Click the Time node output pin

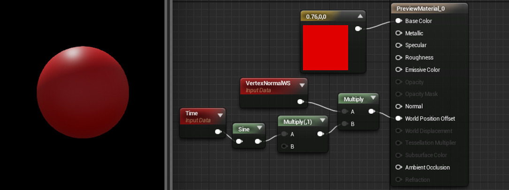tap(218, 132)
